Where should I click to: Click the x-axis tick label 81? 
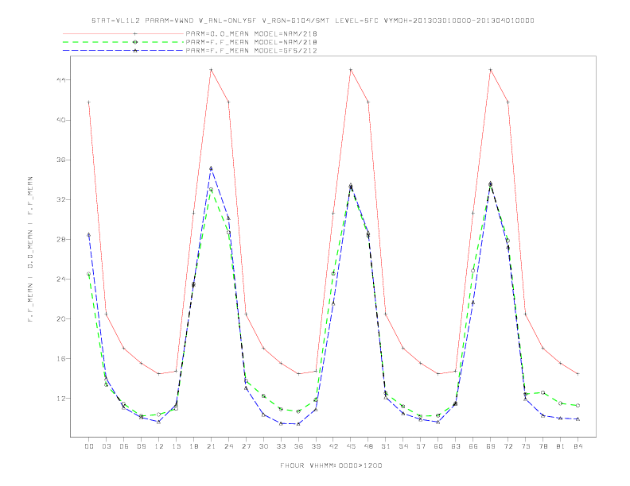pos(560,446)
